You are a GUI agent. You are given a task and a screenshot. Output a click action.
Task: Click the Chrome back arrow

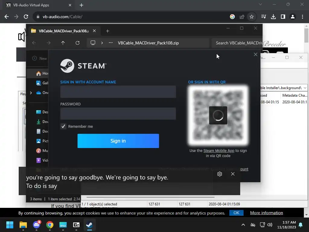pos(7,17)
